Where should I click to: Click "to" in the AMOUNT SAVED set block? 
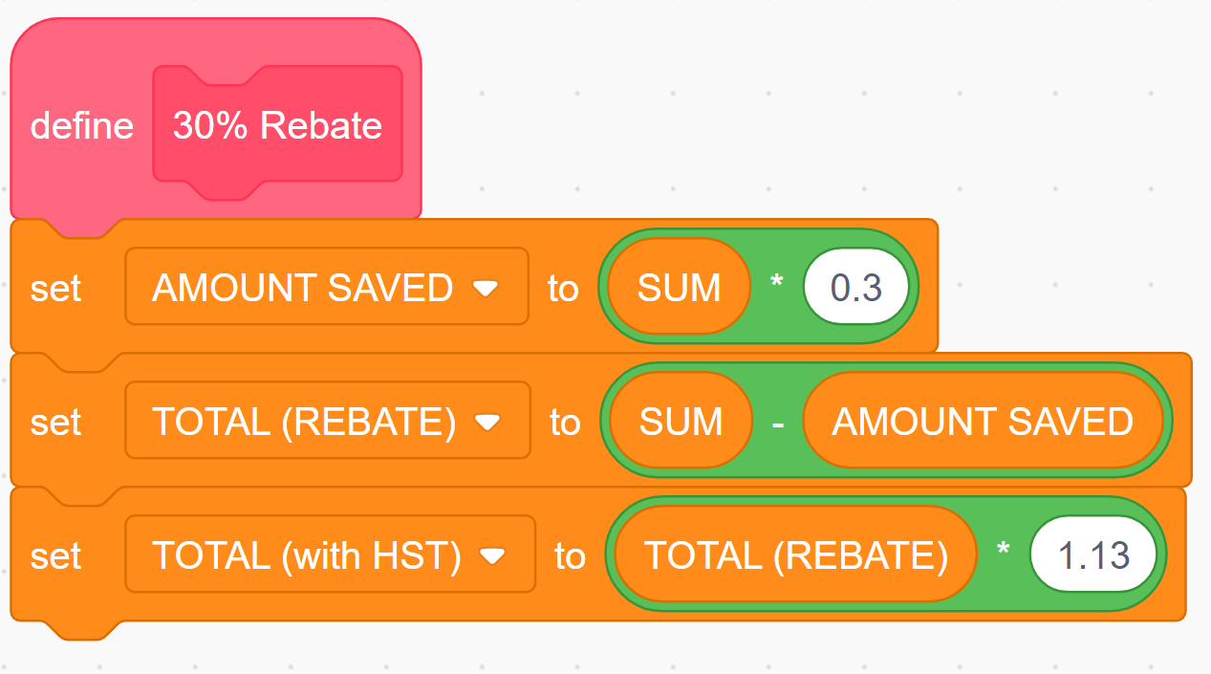pos(563,288)
